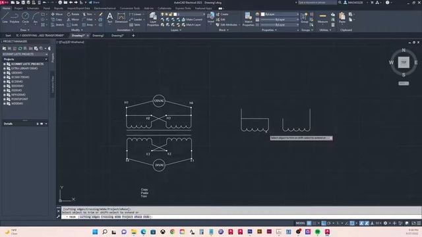422x237 pixels.
Task: Select the Dimension tool
Action: [121, 18]
